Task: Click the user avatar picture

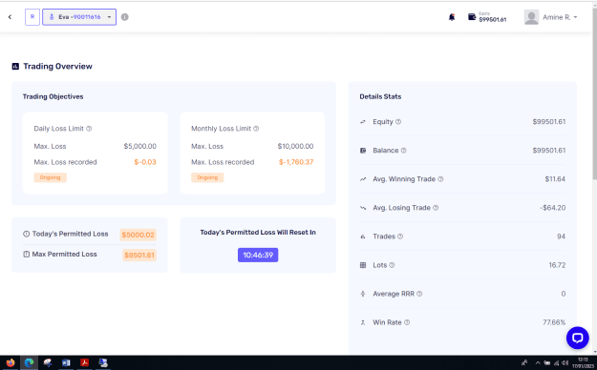Action: 531,17
